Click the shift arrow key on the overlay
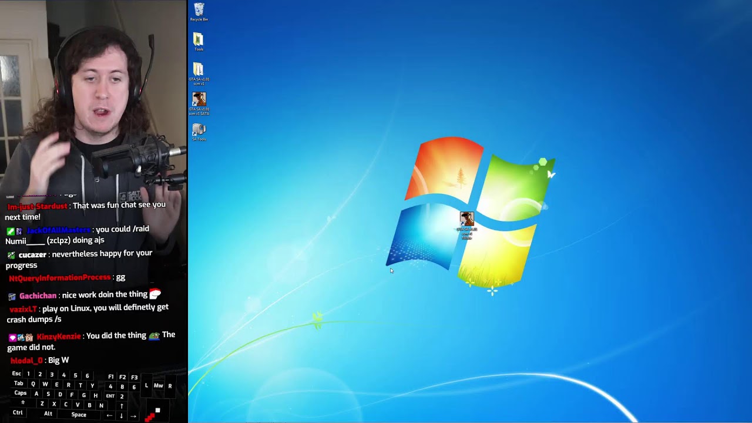This screenshot has width=752, height=423. pyautogui.click(x=23, y=402)
